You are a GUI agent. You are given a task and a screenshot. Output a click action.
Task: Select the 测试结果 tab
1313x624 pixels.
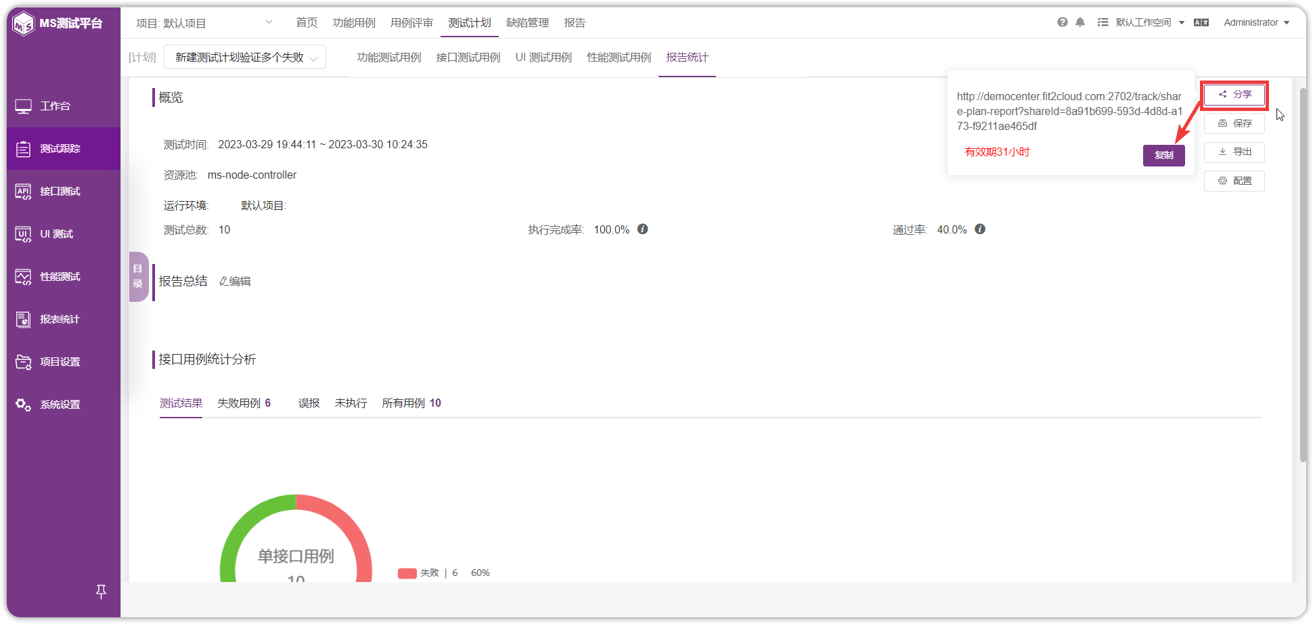point(181,403)
